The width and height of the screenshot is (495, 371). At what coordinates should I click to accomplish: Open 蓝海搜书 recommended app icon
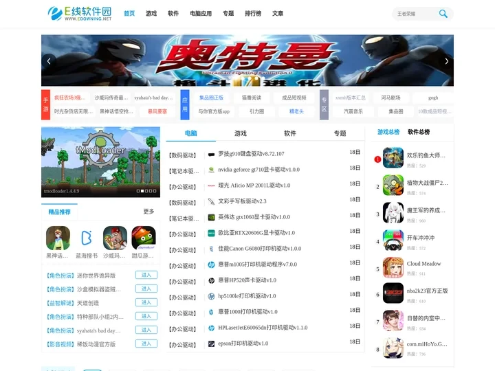87,238
